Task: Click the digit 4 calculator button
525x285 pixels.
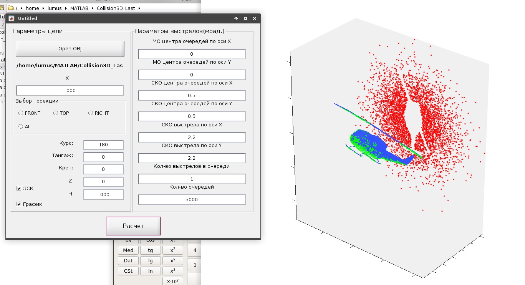Action: 195,250
